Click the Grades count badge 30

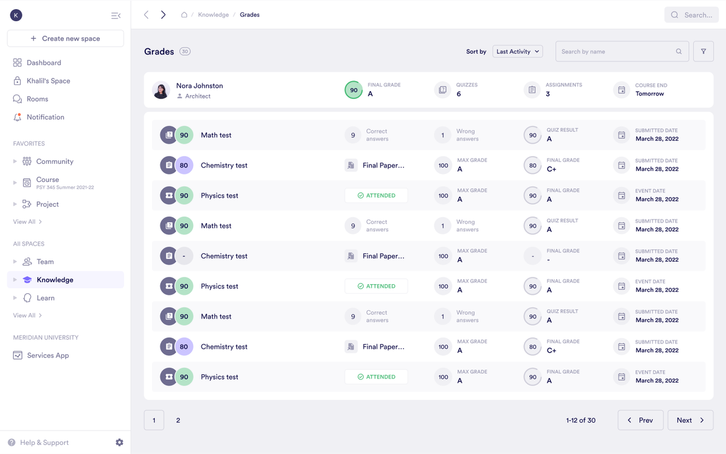185,51
